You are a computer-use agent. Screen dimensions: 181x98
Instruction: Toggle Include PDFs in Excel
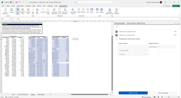pyautogui.click(x=73, y=11)
